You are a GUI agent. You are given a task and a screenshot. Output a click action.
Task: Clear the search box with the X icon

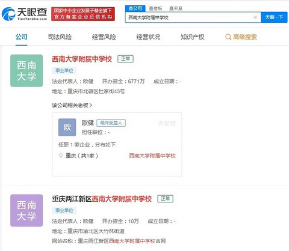[x=255, y=17]
